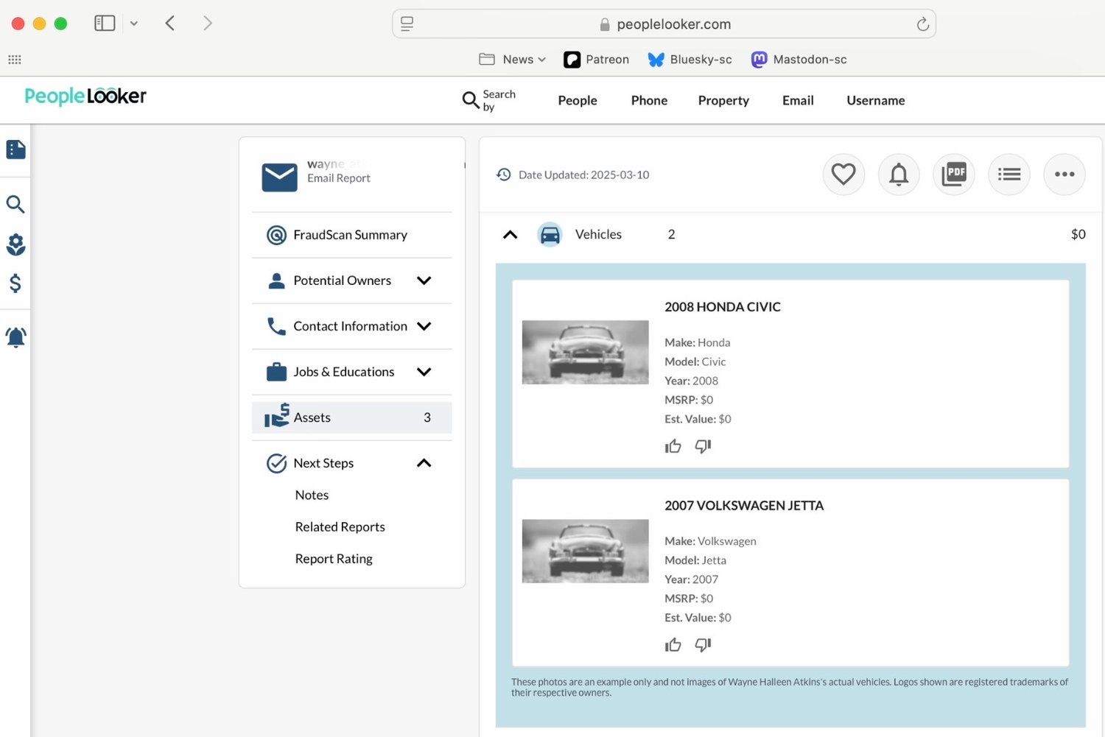Open the list view icon

1009,174
